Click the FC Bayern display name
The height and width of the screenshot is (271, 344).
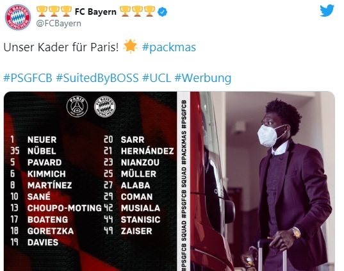click(x=95, y=12)
